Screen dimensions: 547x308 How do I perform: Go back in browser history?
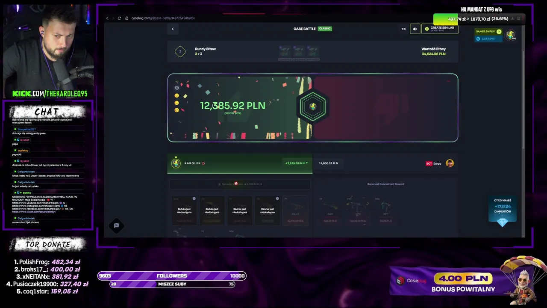[x=107, y=18]
